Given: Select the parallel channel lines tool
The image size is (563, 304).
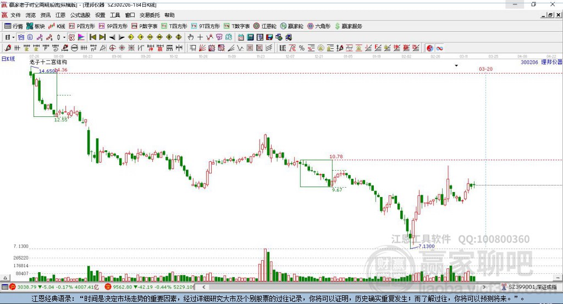Looking at the screenshot, I should pyautogui.click(x=268, y=48).
